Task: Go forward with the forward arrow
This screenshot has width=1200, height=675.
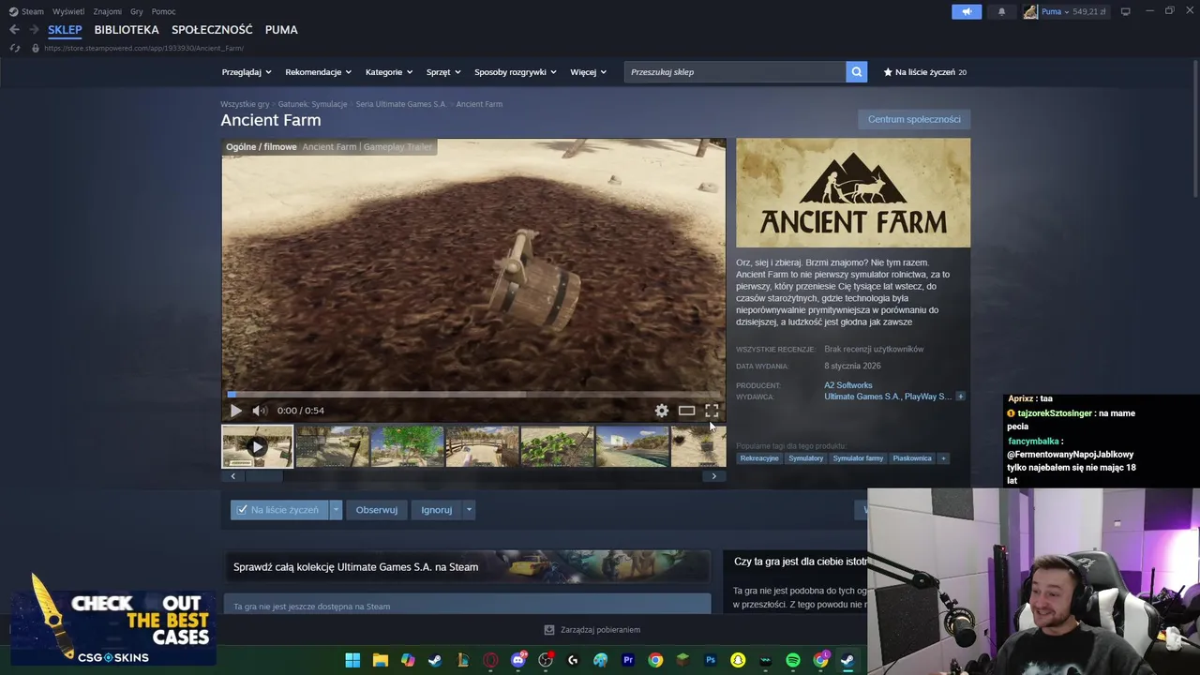Action: pos(34,30)
